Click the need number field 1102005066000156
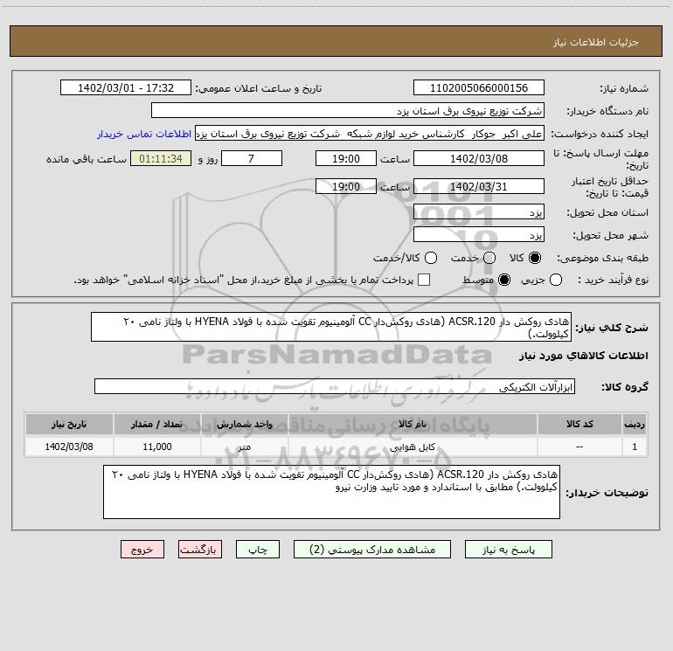Image resolution: width=673 pixels, height=651 pixels. point(479,87)
